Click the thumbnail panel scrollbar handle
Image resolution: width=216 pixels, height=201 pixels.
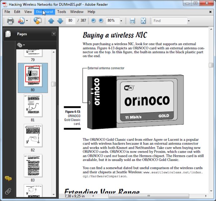click(54, 84)
